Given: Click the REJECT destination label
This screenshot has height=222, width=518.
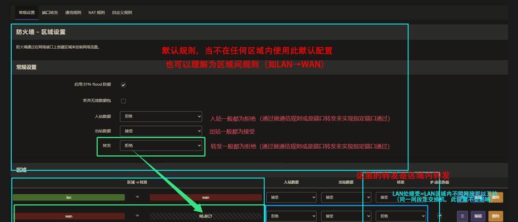Looking at the screenshot, I should [206, 216].
